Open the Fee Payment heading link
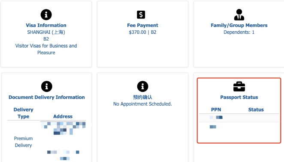This screenshot has height=162, width=284. tap(142, 25)
